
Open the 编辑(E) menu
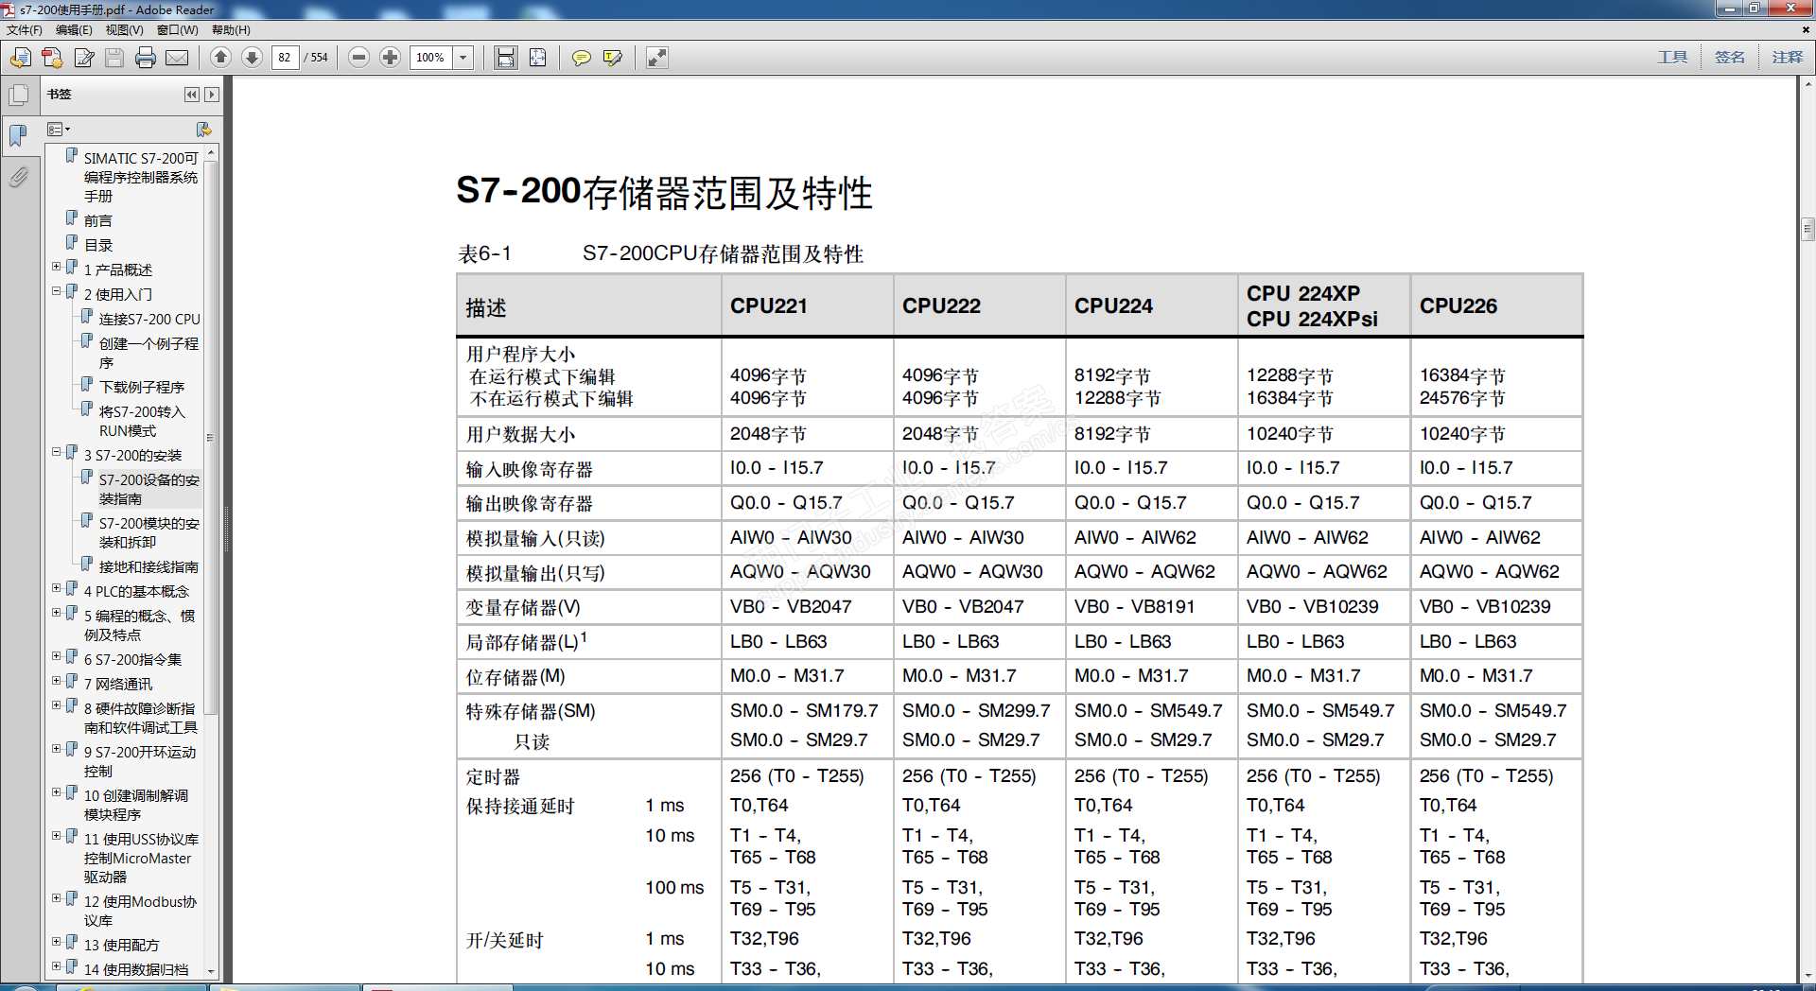point(74,30)
